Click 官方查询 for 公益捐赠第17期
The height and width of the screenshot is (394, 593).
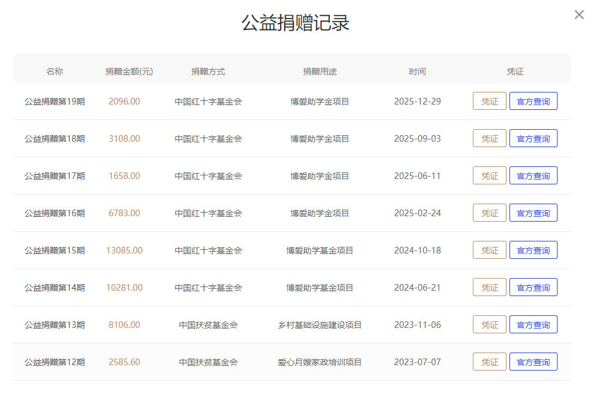coord(533,176)
